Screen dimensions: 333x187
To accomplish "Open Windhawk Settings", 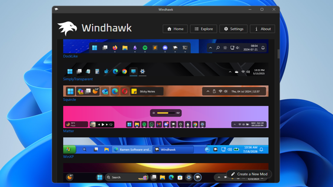I will tap(233, 29).
